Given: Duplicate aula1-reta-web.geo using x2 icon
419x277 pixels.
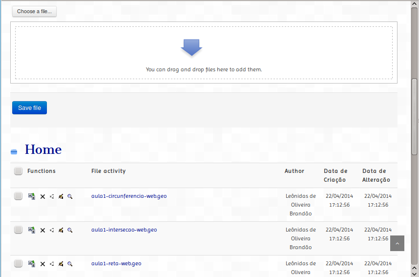Looking at the screenshot, I should [52, 264].
